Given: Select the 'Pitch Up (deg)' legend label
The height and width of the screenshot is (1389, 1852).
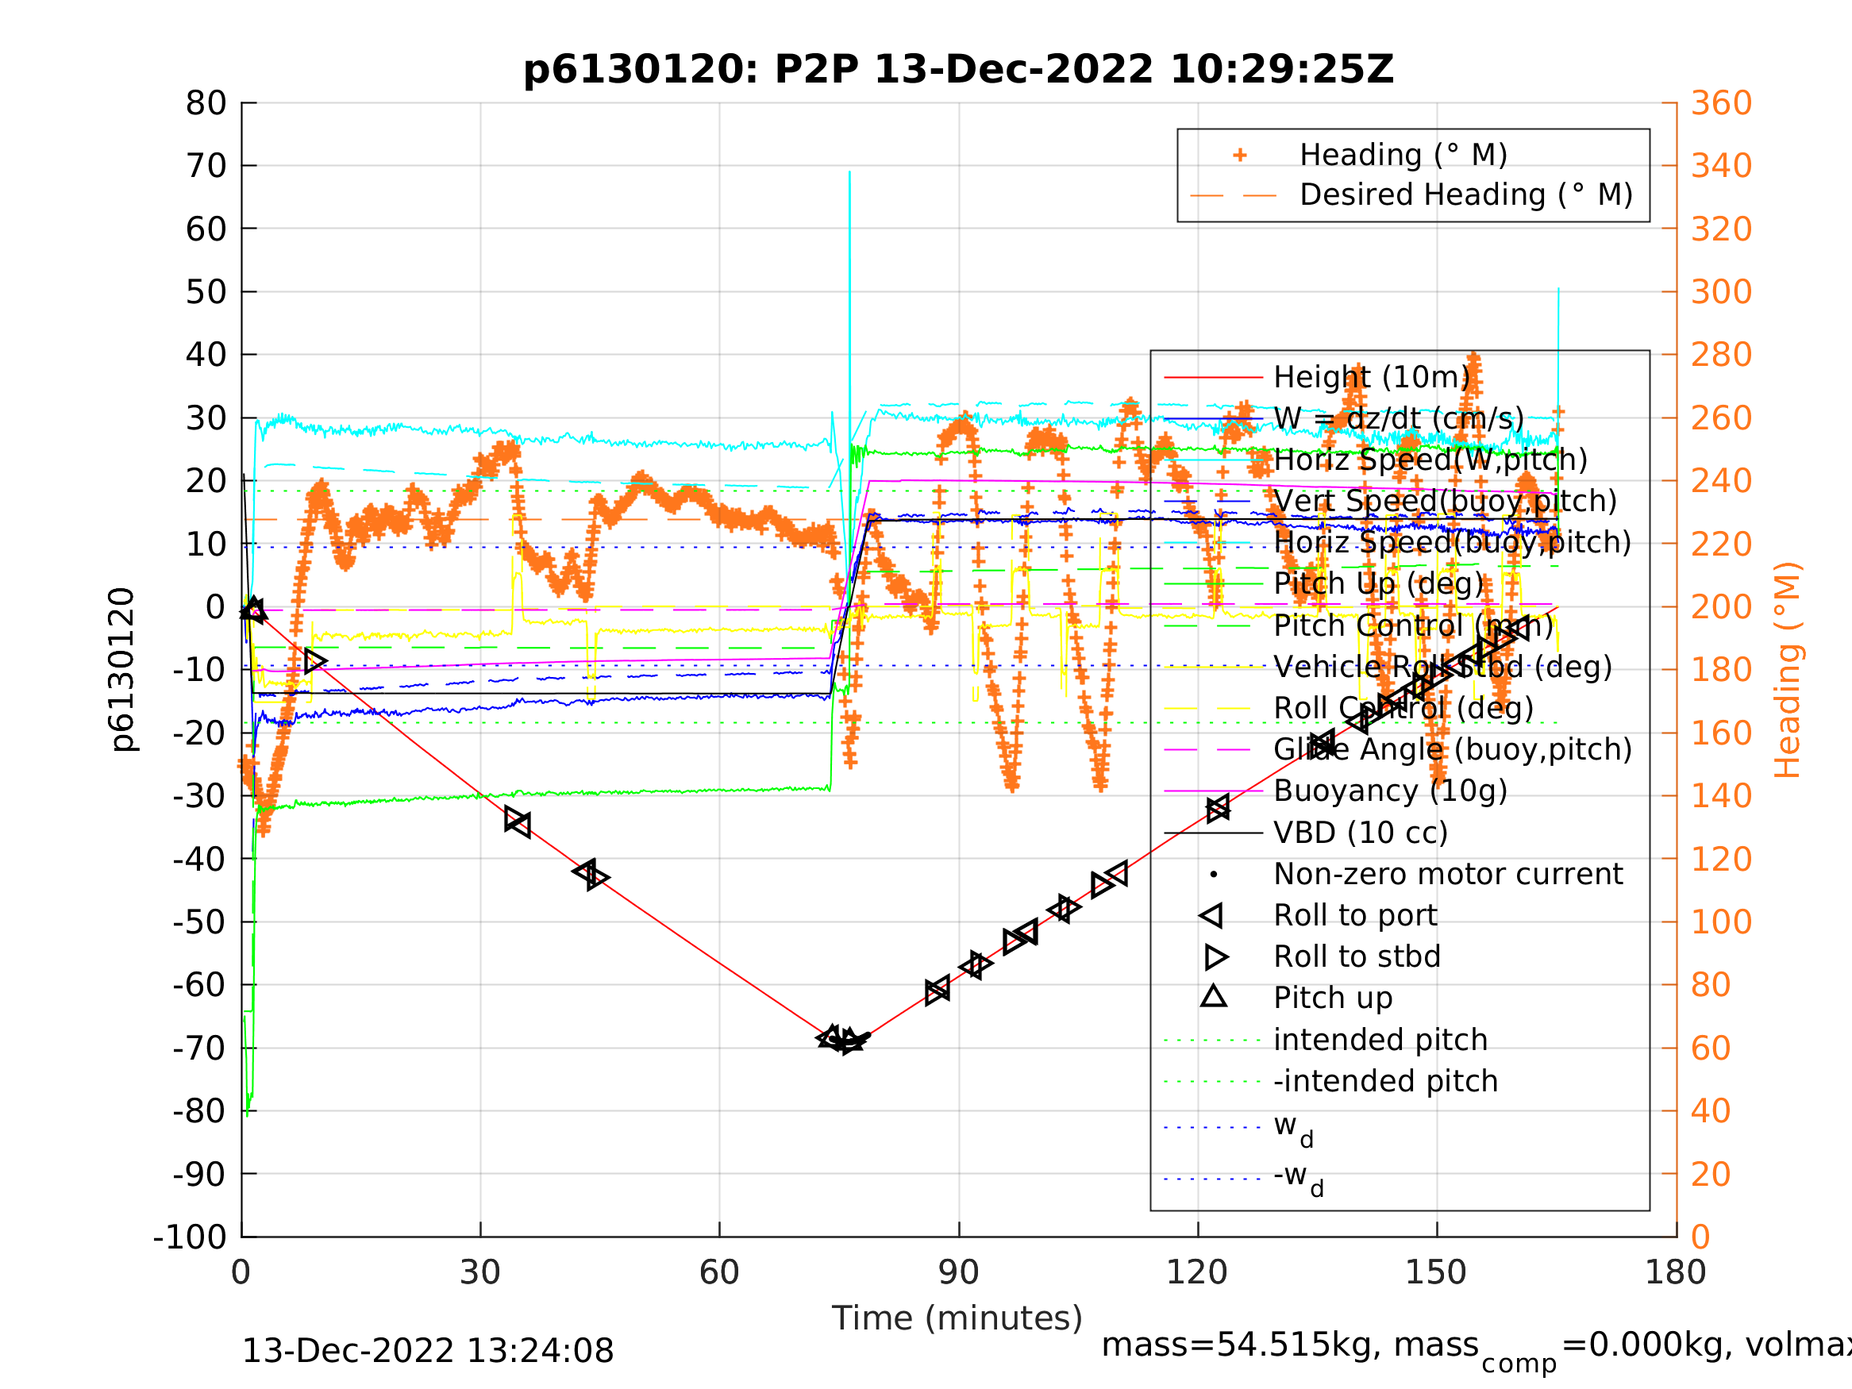Looking at the screenshot, I should coord(1378,583).
